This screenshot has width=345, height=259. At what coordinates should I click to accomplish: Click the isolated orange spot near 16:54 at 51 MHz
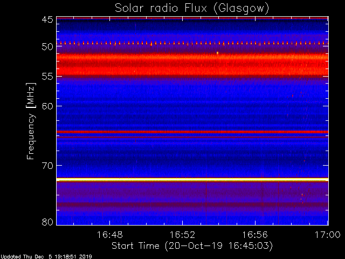coord(217,53)
